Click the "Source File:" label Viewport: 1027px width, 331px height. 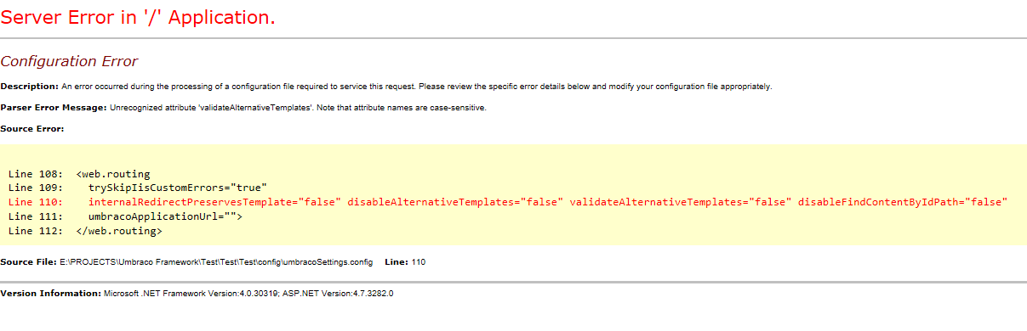[x=28, y=262]
